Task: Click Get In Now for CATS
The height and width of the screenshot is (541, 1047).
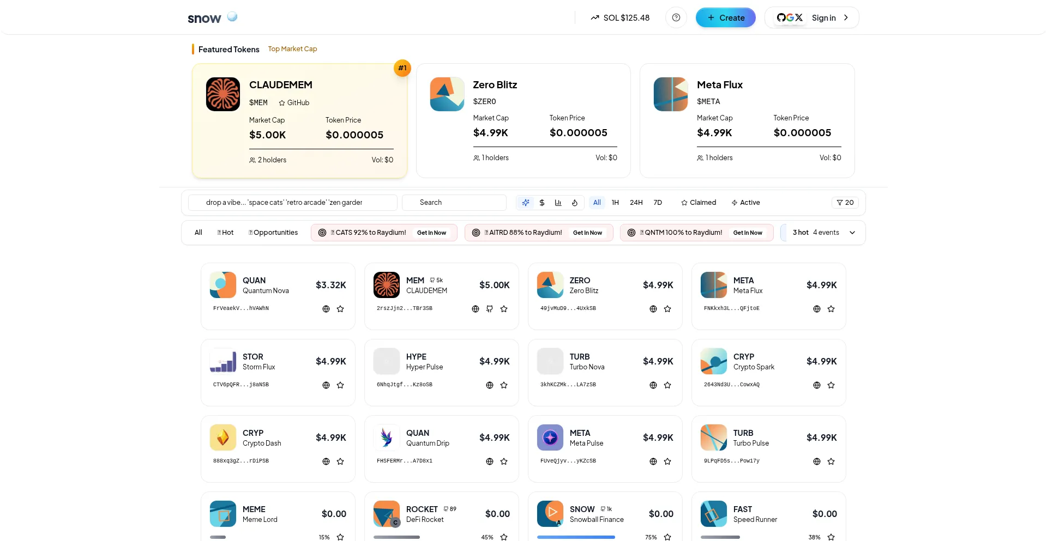Action: pyautogui.click(x=431, y=233)
